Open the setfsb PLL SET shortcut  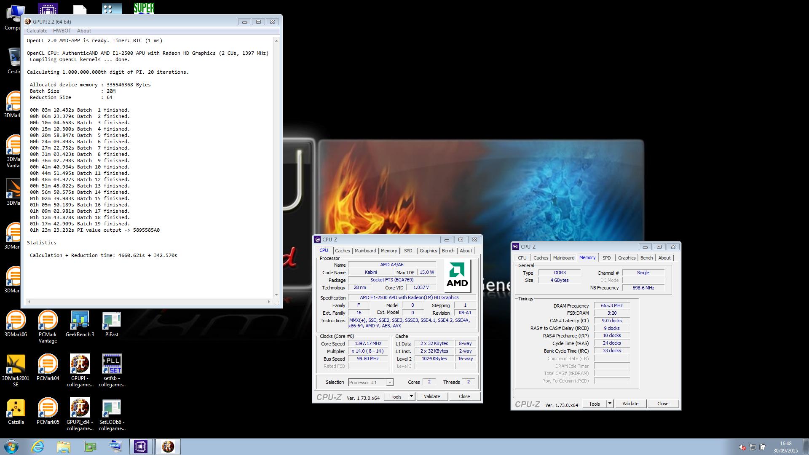(x=112, y=371)
